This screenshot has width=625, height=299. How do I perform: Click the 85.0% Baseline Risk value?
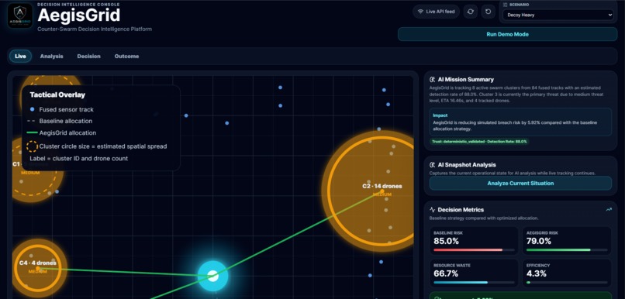click(446, 241)
